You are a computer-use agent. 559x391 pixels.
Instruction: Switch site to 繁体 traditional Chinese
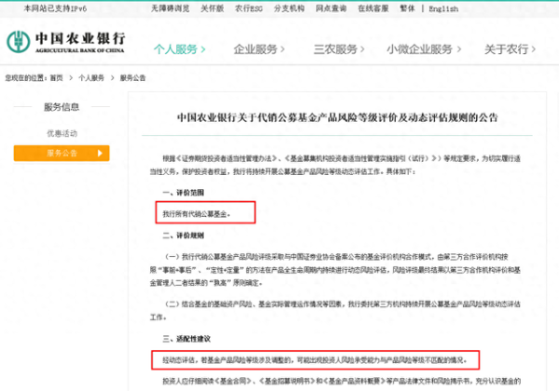(407, 8)
